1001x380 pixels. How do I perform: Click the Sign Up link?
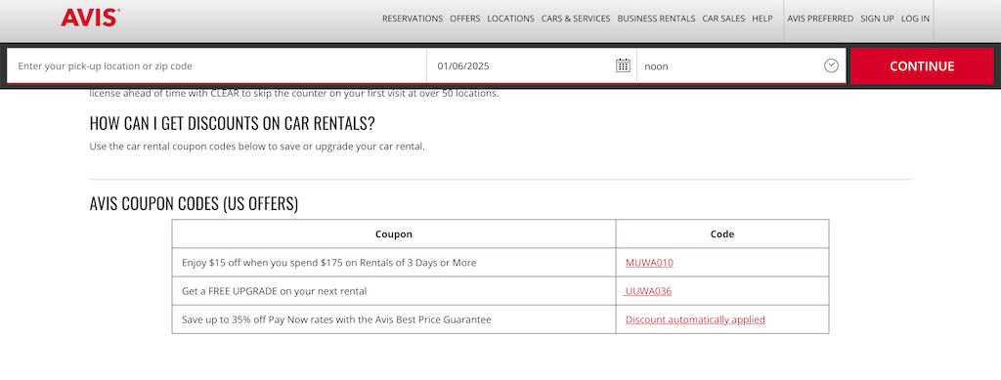[877, 19]
